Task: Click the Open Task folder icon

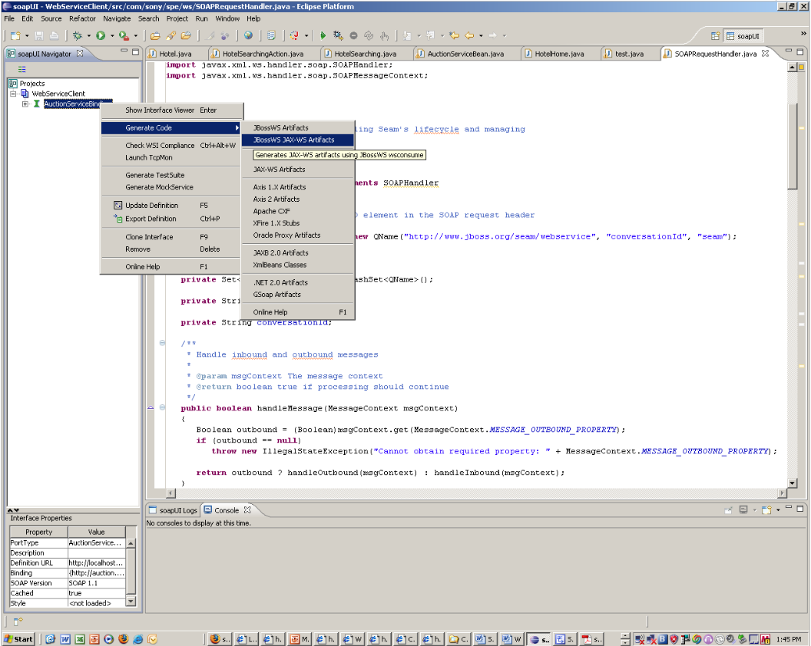Action: pyautogui.click(x=186, y=35)
